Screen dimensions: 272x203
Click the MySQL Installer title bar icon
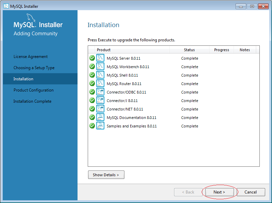coord(6,6)
